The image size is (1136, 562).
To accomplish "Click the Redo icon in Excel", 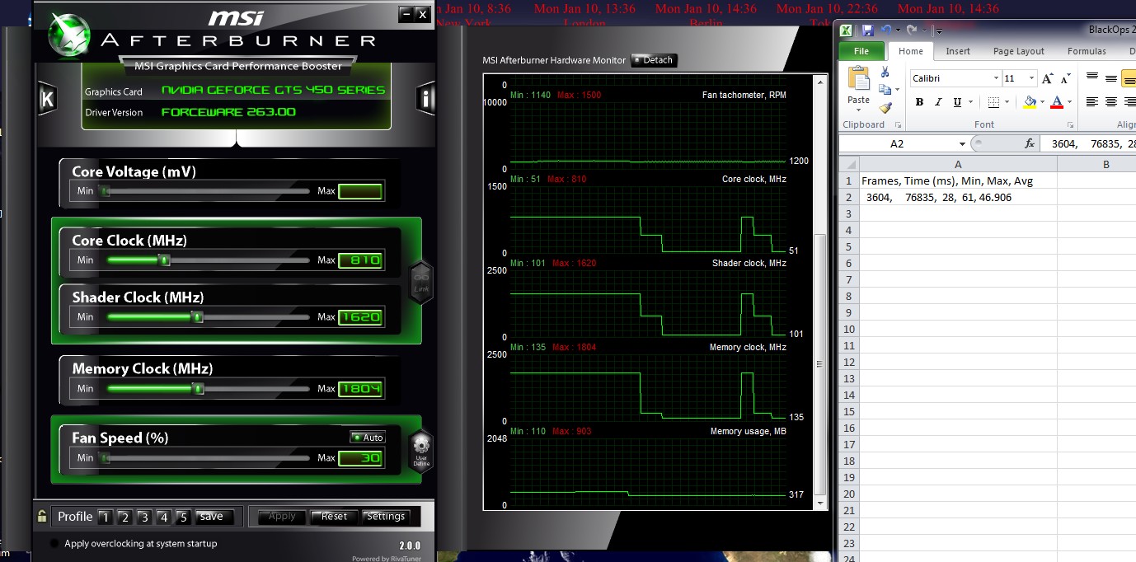I will pos(912,30).
